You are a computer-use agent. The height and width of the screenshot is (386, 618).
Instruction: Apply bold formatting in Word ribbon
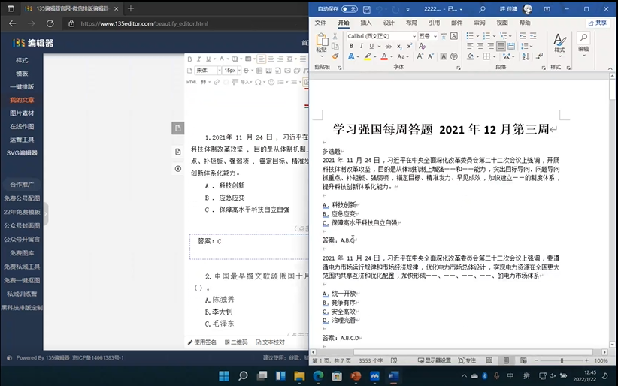pyautogui.click(x=351, y=46)
